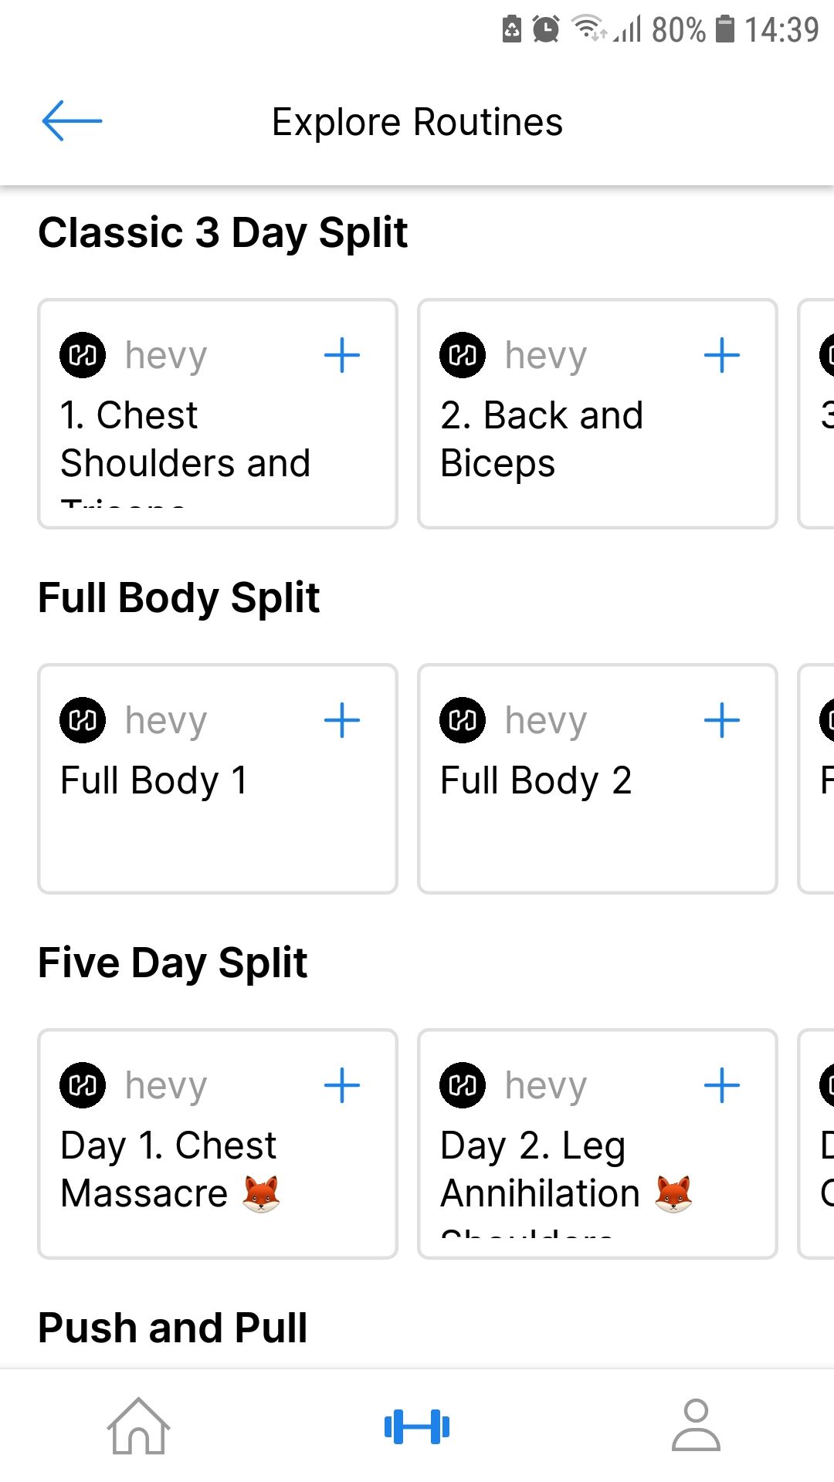Add Back and Biceps routine via plus
The width and height of the screenshot is (834, 1482).
722,356
